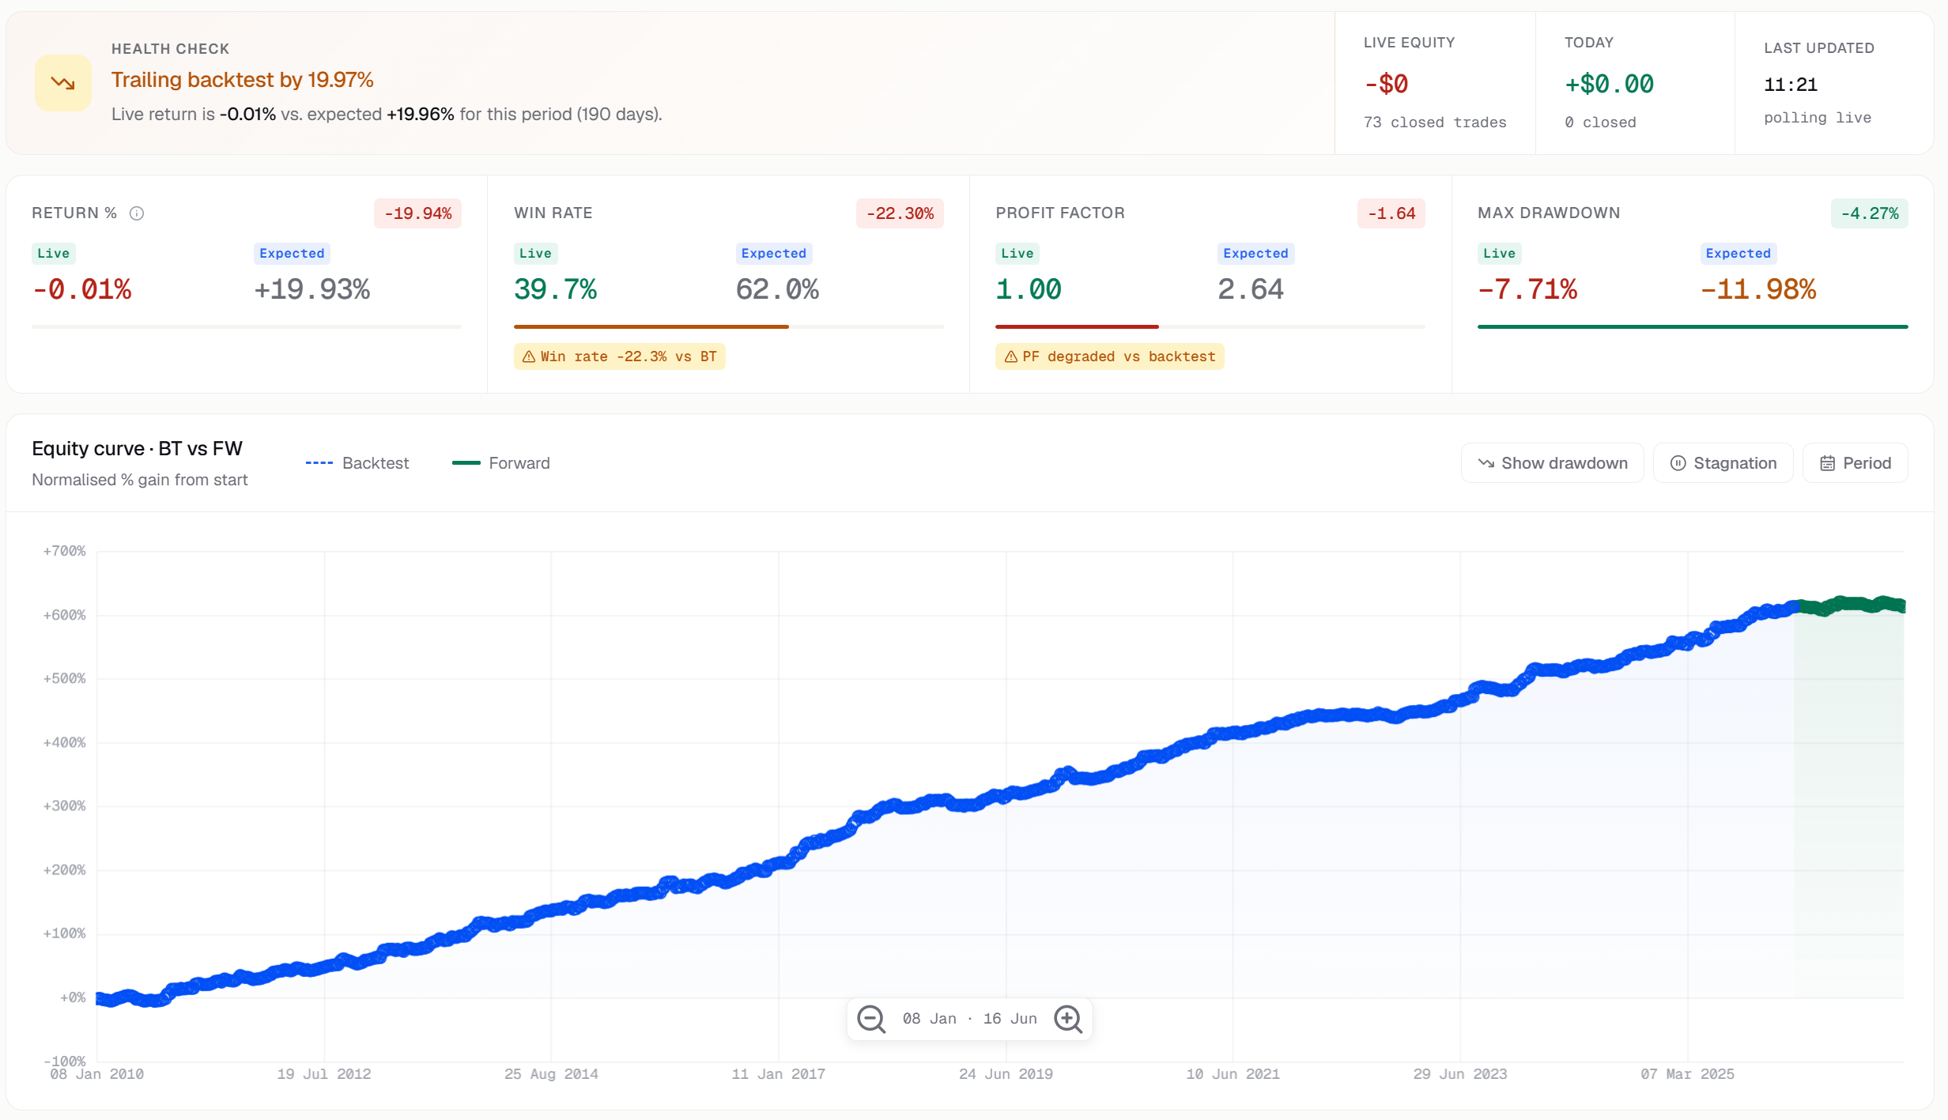1948x1120 pixels.
Task: Click the trailing-down health check icon
Action: (63, 83)
